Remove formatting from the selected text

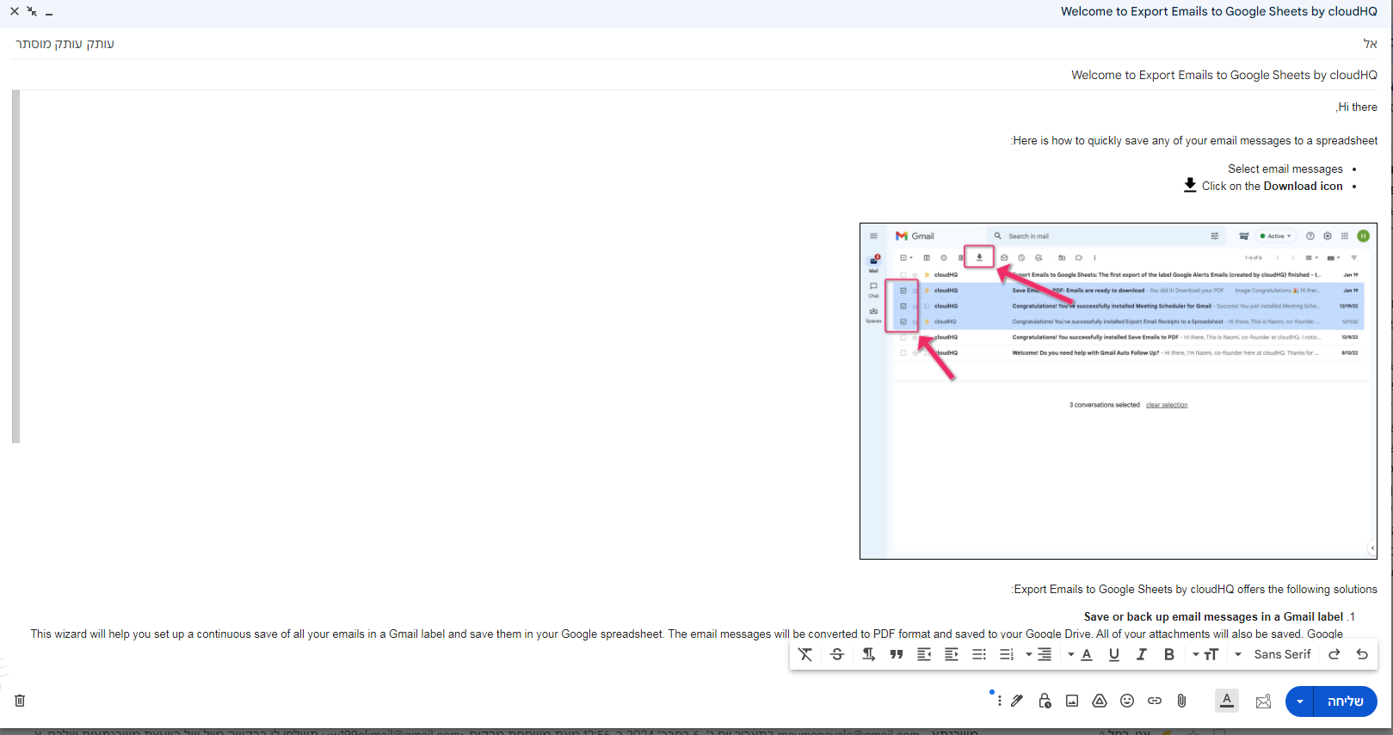pos(805,655)
